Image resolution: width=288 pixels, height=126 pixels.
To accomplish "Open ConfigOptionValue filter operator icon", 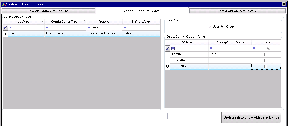I will 211,48.
